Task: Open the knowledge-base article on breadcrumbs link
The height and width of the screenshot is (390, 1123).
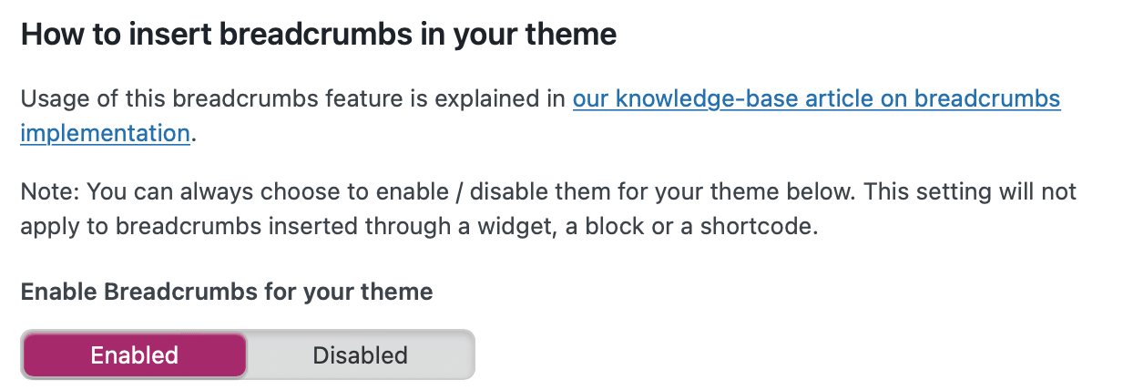Action: coord(816,99)
